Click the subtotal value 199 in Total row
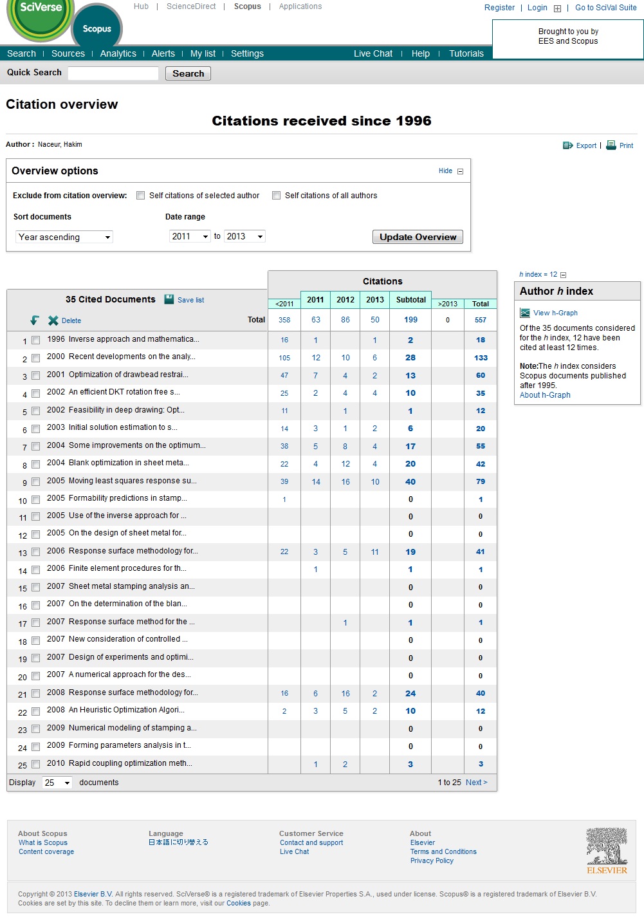 point(410,320)
